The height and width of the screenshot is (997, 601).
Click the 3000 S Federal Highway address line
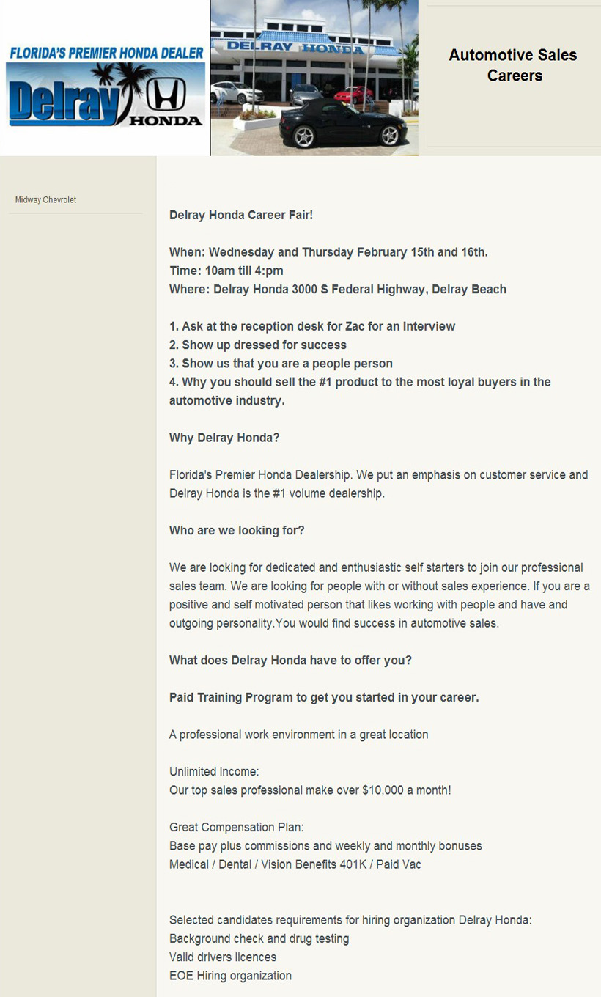tap(338, 290)
